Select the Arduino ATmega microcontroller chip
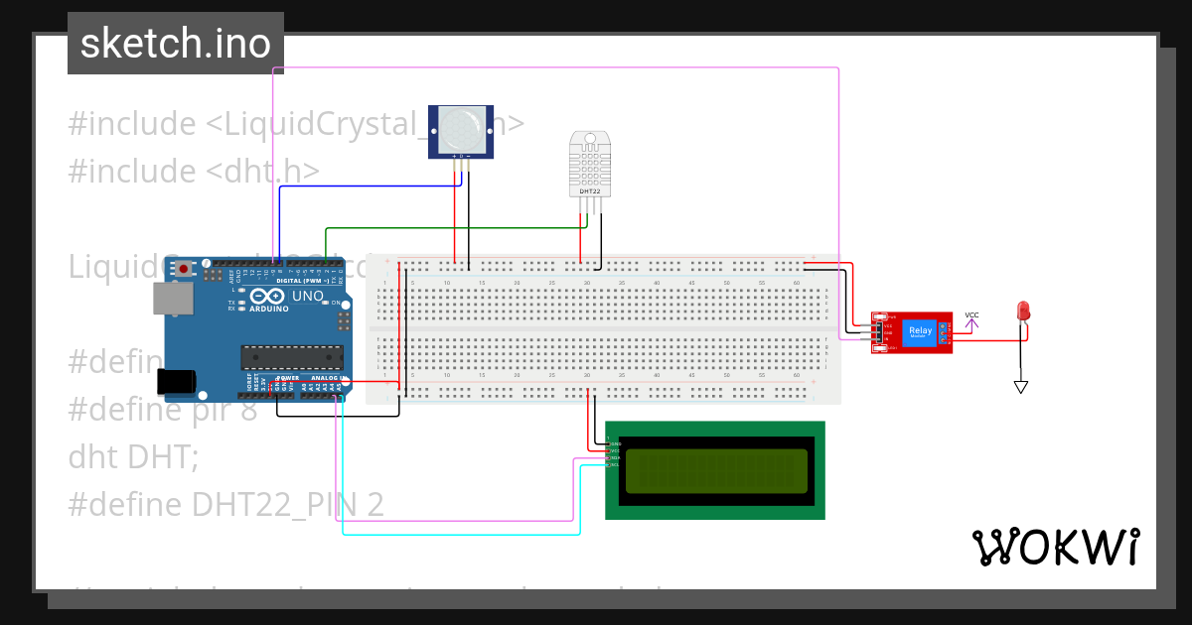Viewport: 1192px width, 625px height. coord(291,357)
